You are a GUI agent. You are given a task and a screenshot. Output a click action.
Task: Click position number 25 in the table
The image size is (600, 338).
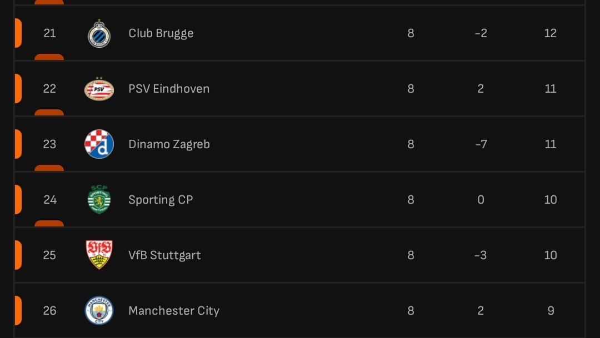(x=49, y=255)
